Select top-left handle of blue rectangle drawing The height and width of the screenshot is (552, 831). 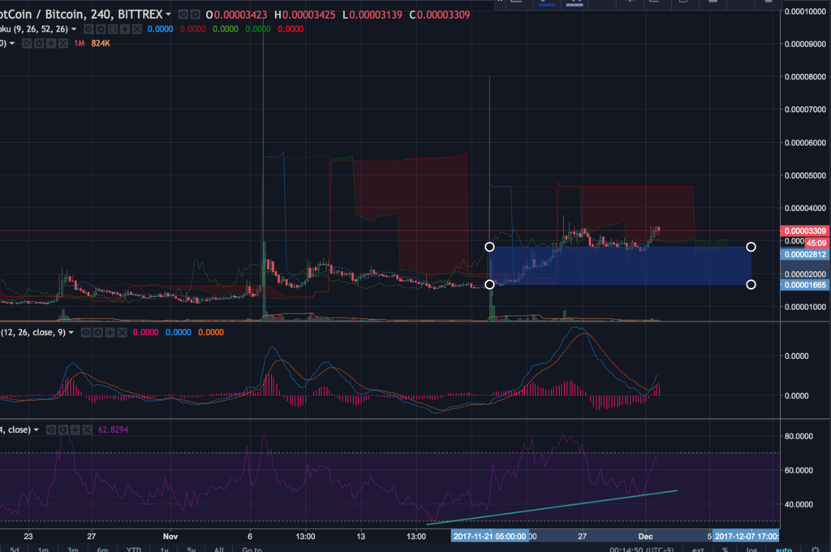(x=489, y=247)
